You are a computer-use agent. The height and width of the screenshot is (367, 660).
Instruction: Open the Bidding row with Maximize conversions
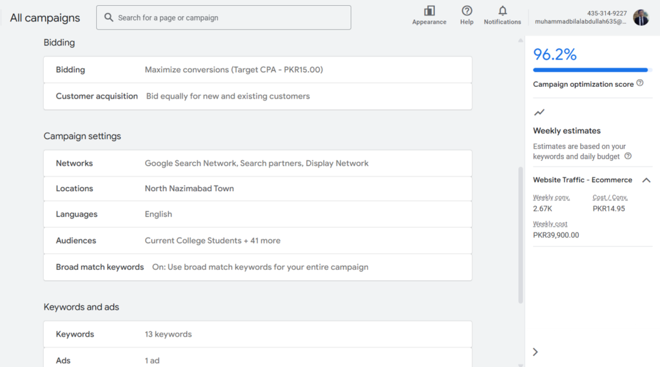click(258, 70)
